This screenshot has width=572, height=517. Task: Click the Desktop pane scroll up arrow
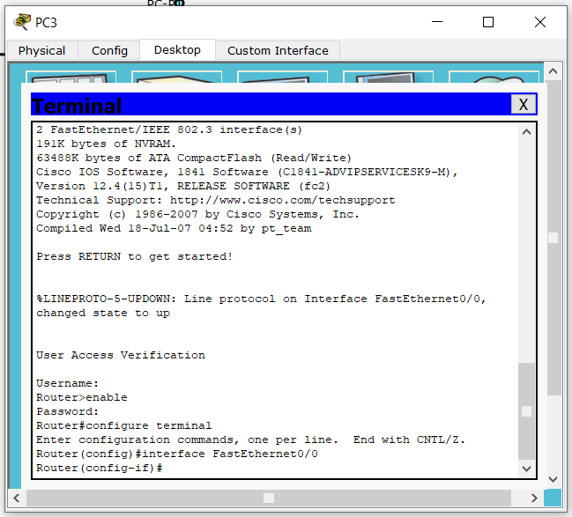[553, 71]
